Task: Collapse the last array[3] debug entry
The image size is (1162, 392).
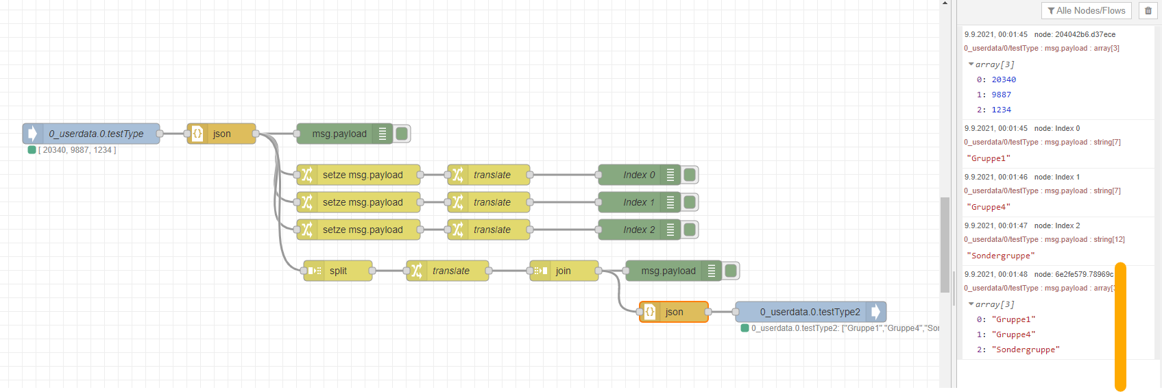Action: (x=971, y=304)
